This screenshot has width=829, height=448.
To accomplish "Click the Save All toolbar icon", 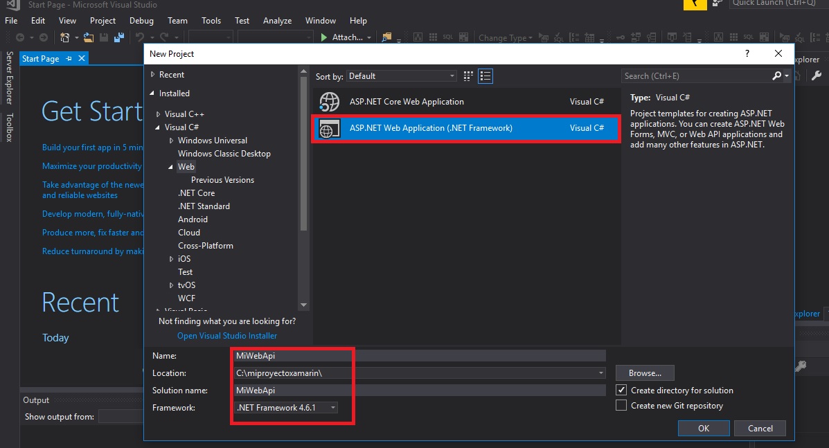I will tap(118, 37).
